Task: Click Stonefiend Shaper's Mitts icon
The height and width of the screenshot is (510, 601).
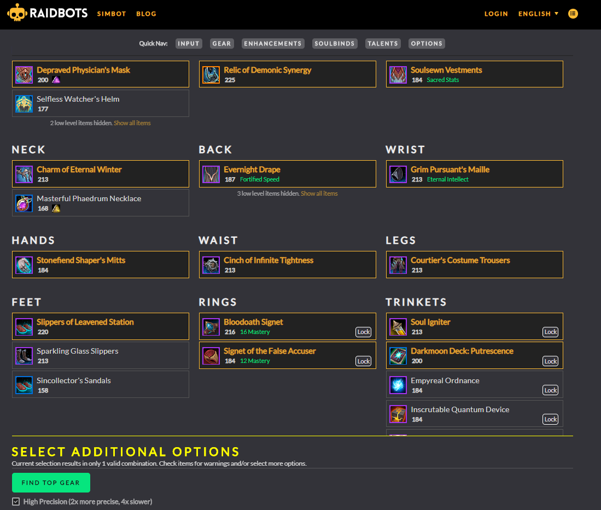Action: coord(24,265)
